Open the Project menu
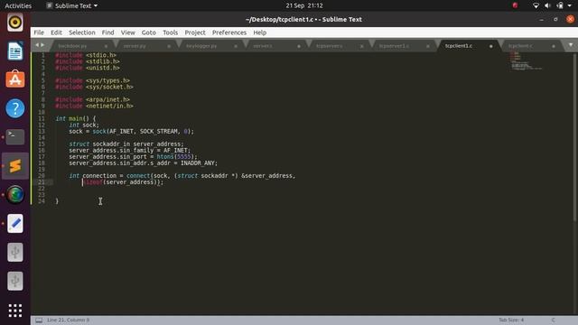578x325 pixels. pyautogui.click(x=195, y=32)
